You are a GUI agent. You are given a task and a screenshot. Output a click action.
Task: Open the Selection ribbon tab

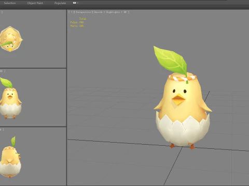10,3
